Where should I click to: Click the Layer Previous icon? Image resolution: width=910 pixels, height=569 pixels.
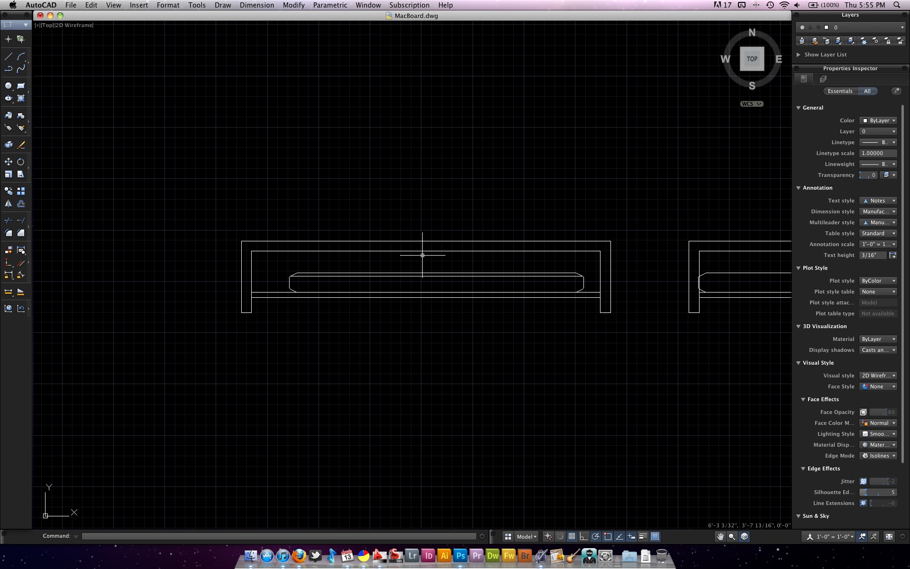pyautogui.click(x=827, y=41)
